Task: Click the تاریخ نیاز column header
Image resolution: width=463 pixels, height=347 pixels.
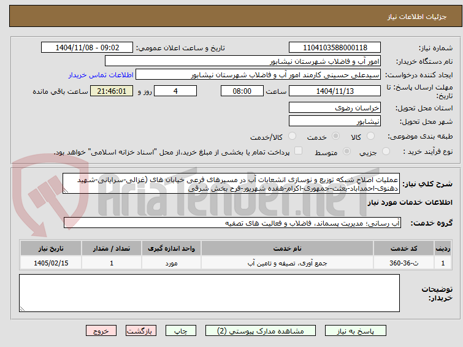Action: pyautogui.click(x=51, y=248)
